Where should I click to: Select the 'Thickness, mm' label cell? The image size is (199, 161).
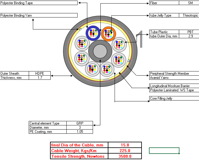14,78
